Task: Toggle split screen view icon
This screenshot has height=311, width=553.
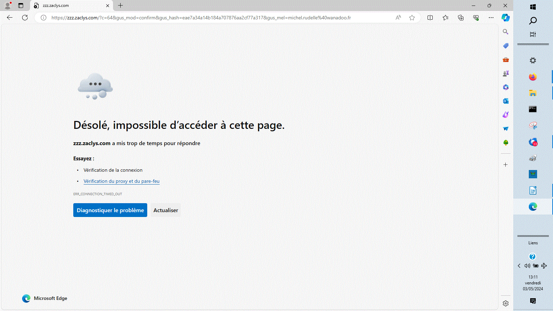Action: coord(430,18)
